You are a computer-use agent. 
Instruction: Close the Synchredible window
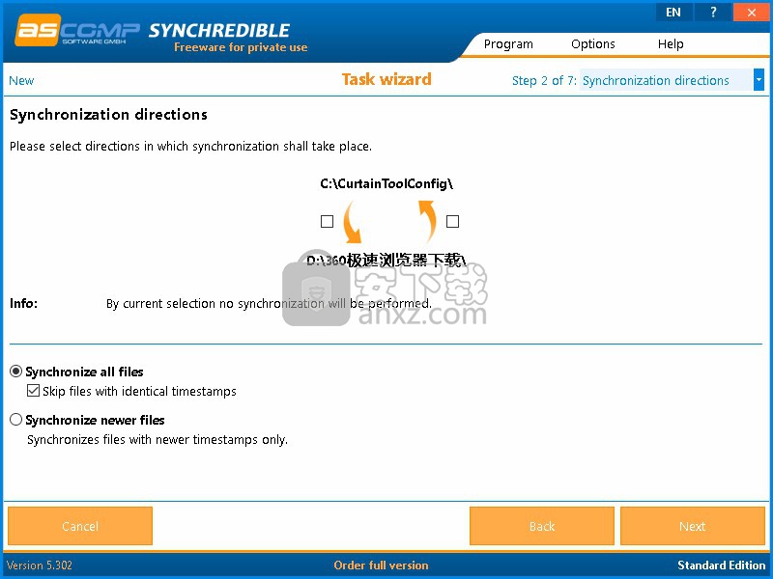752,12
